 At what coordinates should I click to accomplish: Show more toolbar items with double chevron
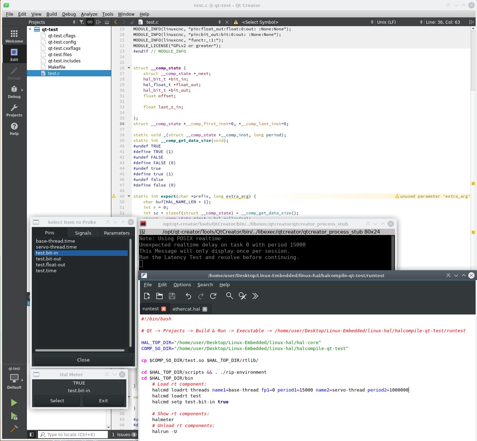255,296
